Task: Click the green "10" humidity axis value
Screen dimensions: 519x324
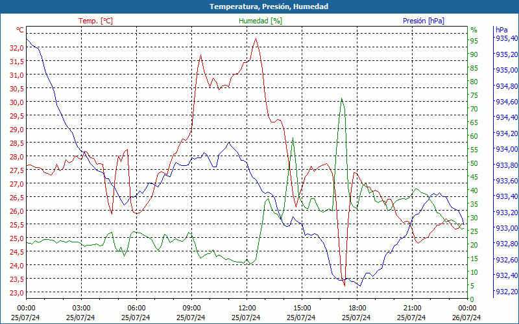Action: click(x=474, y=272)
